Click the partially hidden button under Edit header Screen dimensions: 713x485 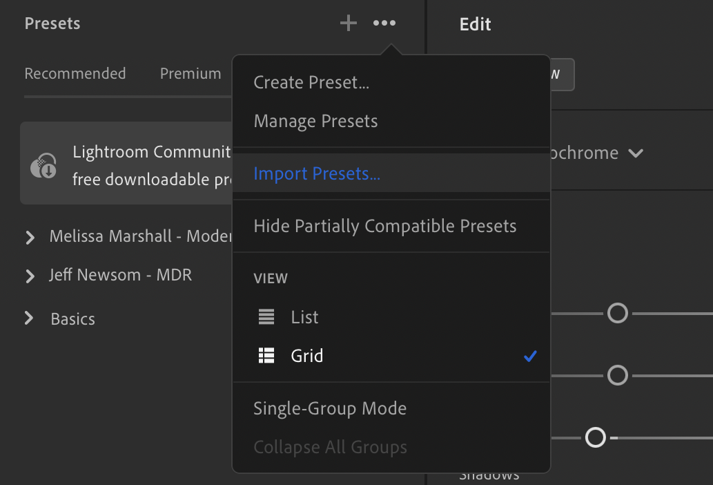[563, 74]
